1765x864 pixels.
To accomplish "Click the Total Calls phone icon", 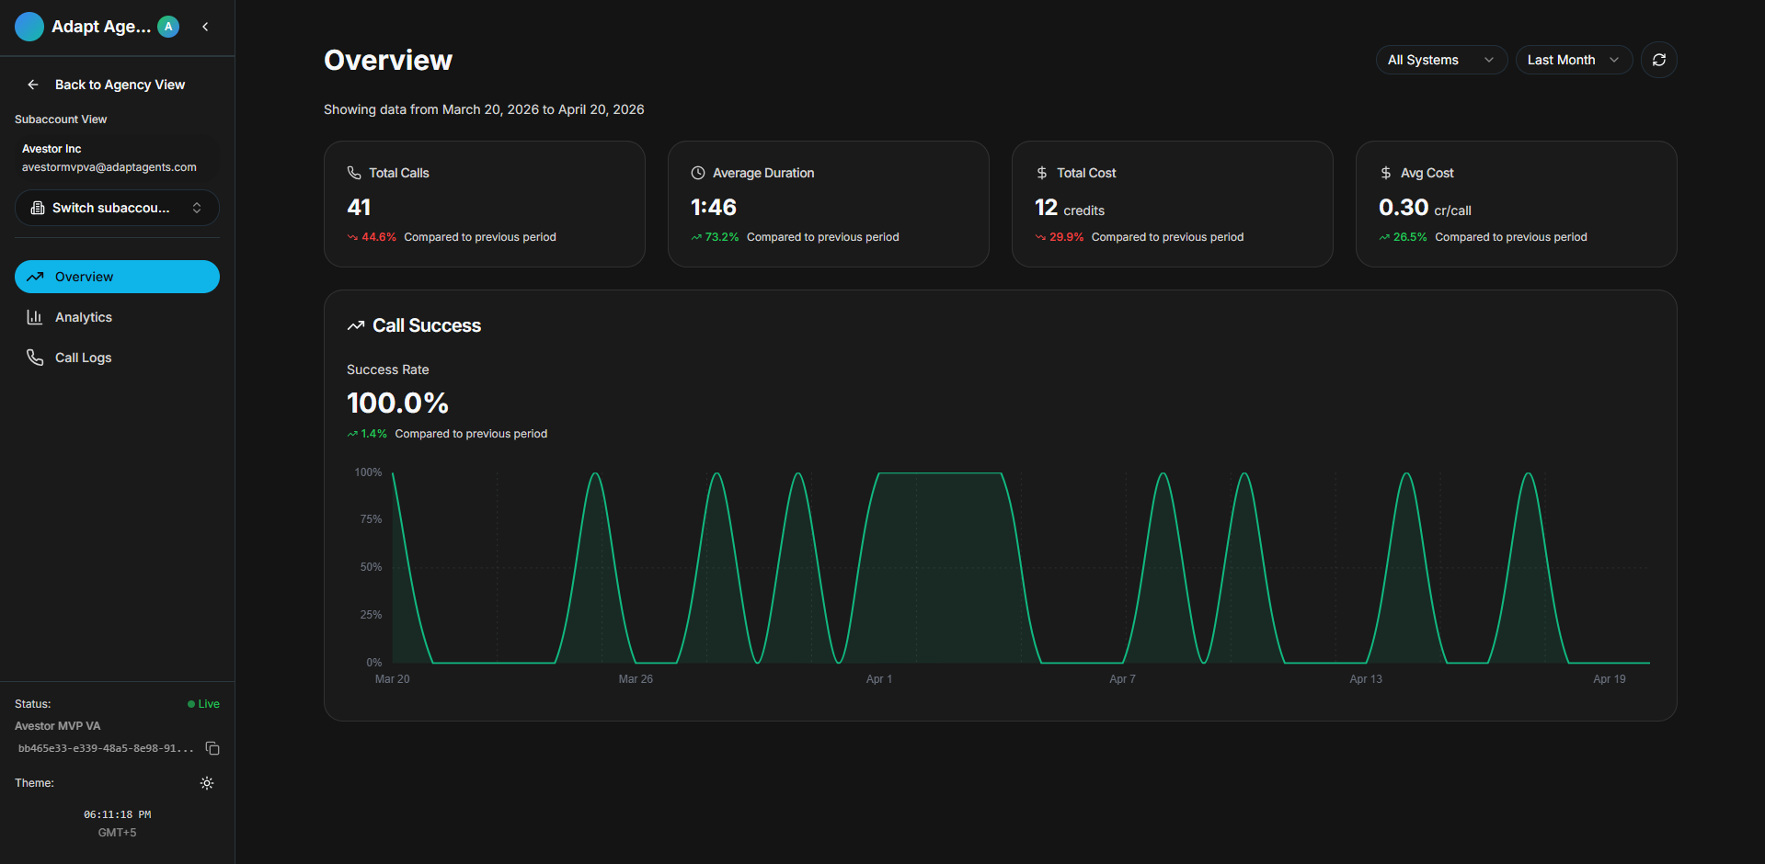I will coord(354,173).
